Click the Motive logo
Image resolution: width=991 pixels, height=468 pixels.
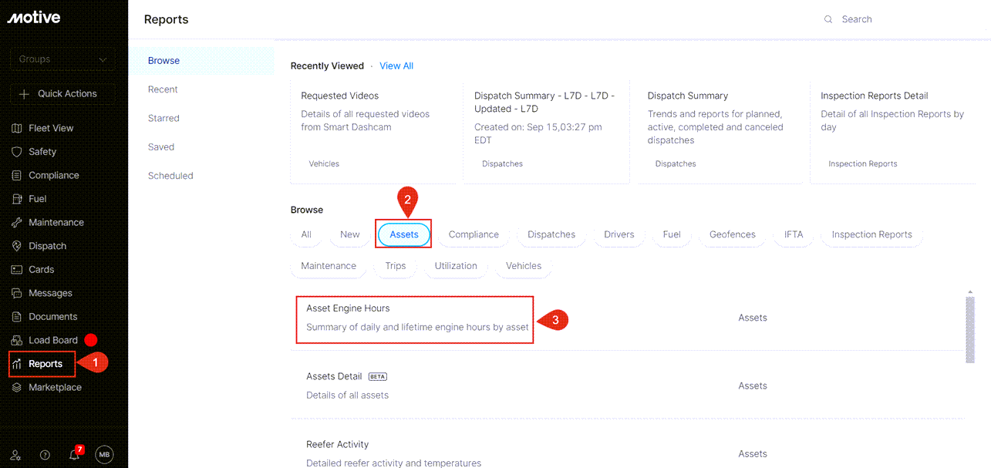(34, 18)
